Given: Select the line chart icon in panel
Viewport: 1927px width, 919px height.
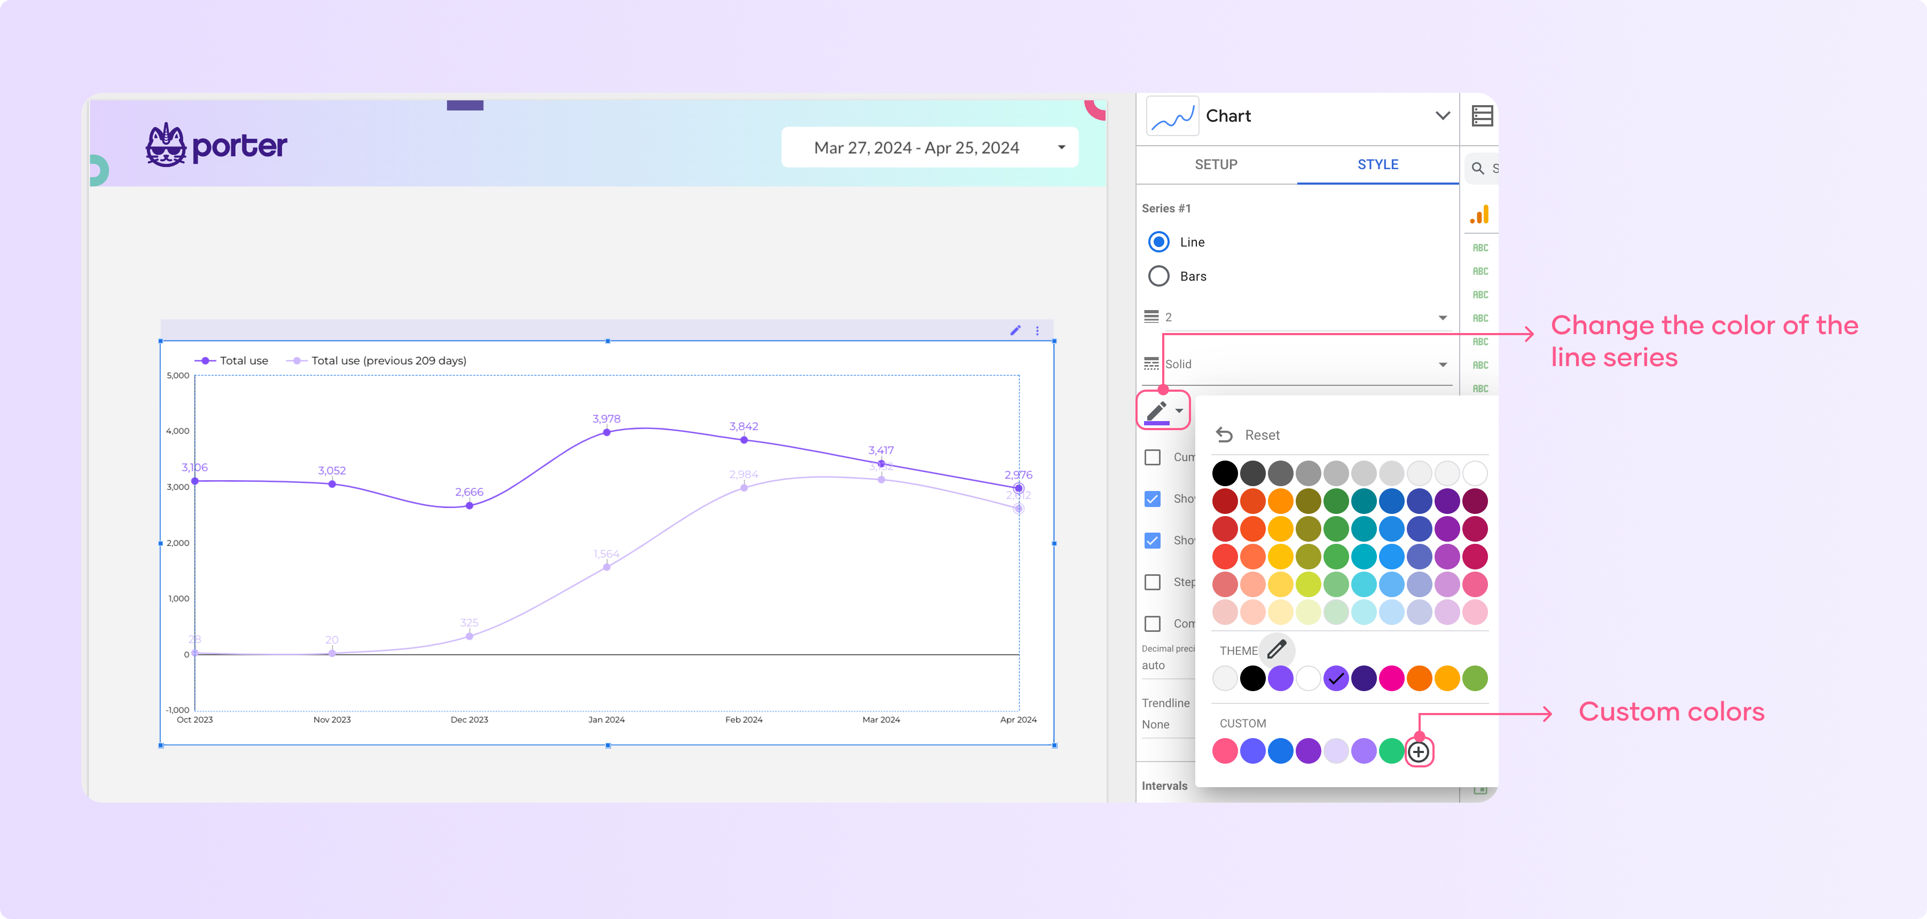Looking at the screenshot, I should (x=1172, y=117).
